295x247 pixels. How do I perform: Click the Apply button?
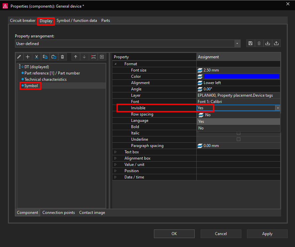(267, 234)
